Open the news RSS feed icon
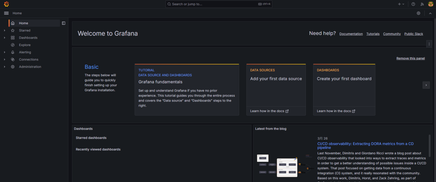Viewport: 436px width, 182px height. (x=422, y=4)
